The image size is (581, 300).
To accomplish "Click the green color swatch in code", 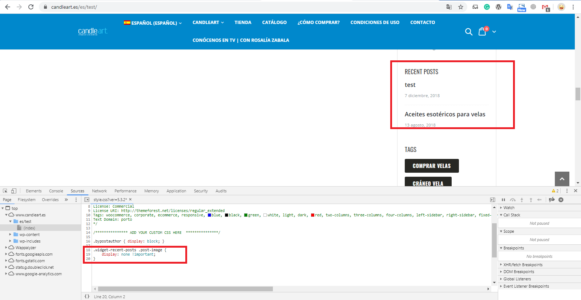I will click(x=246, y=215).
